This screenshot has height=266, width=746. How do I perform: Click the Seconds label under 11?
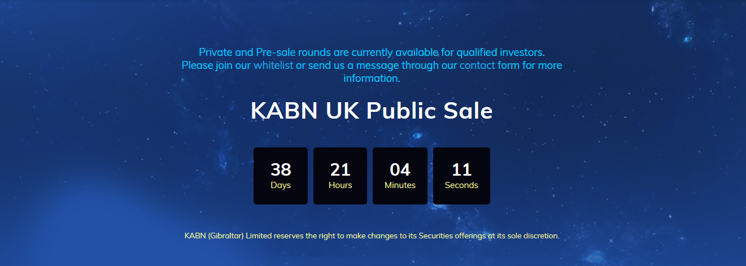tap(461, 185)
